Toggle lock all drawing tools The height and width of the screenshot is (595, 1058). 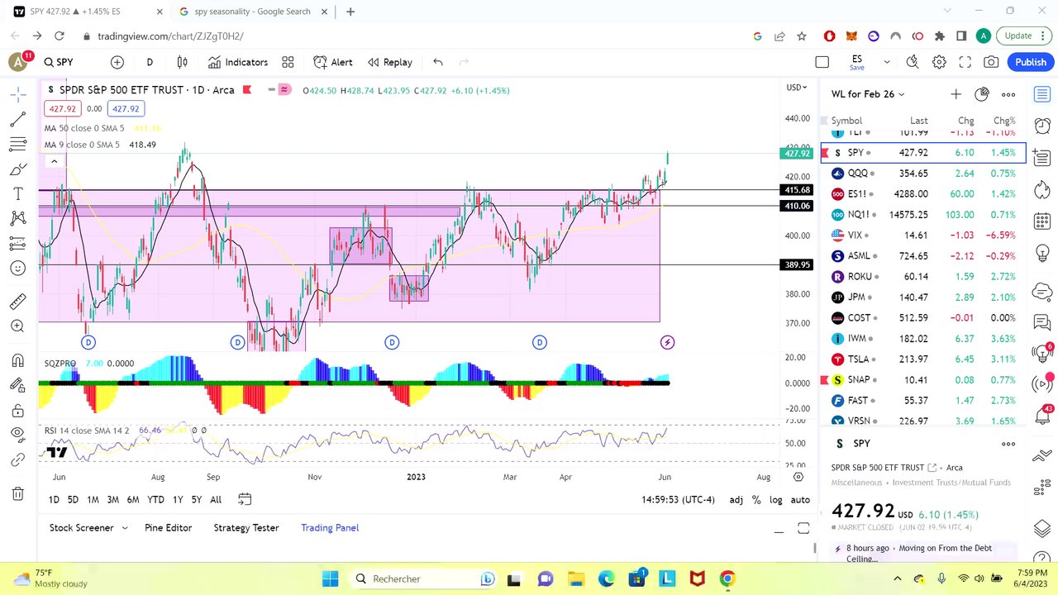pos(17,410)
